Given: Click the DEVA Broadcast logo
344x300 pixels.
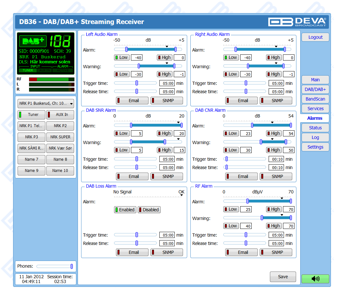Looking at the screenshot, I should pos(297,22).
